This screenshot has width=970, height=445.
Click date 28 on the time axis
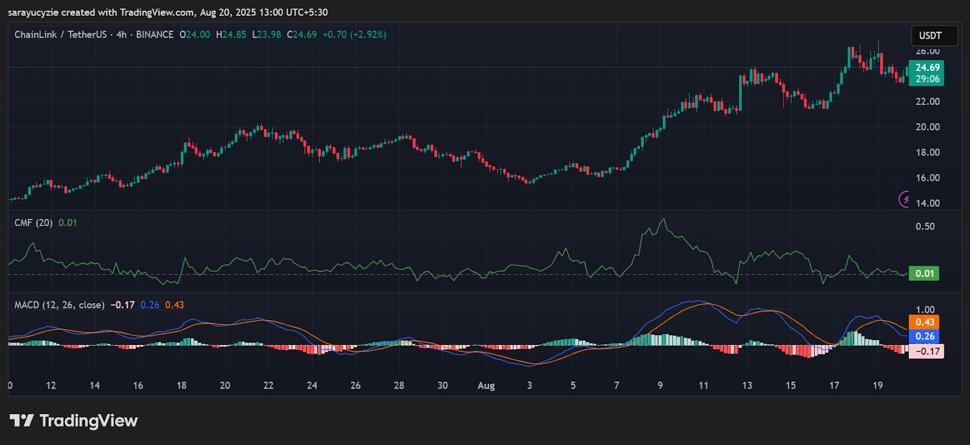coord(399,386)
